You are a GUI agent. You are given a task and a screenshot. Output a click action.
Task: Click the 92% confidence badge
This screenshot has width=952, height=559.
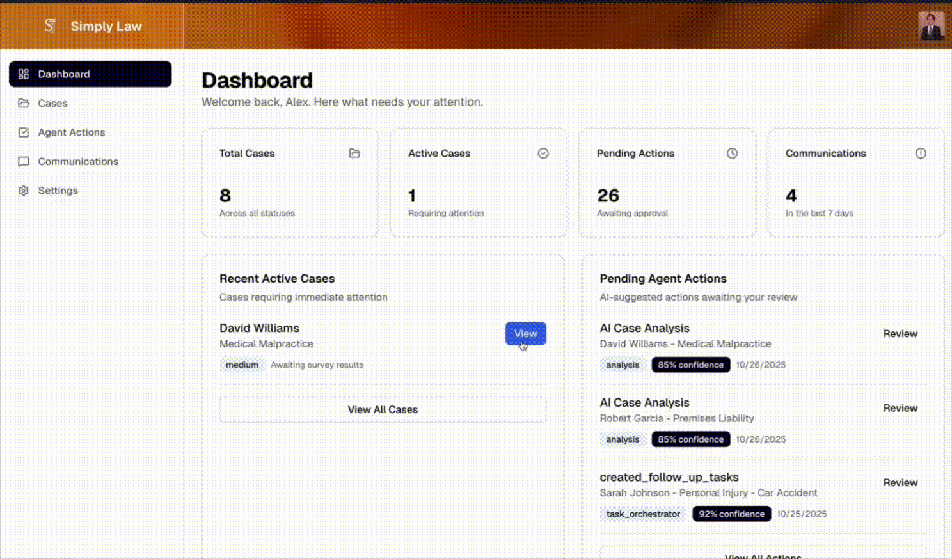click(731, 514)
